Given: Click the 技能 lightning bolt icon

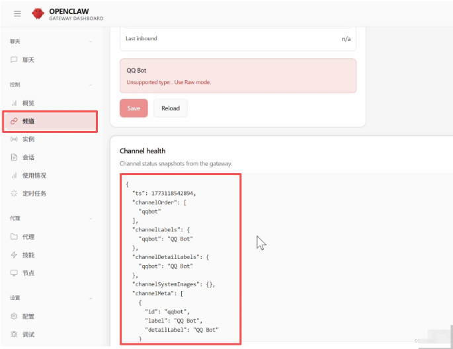Looking at the screenshot, I should [14, 255].
